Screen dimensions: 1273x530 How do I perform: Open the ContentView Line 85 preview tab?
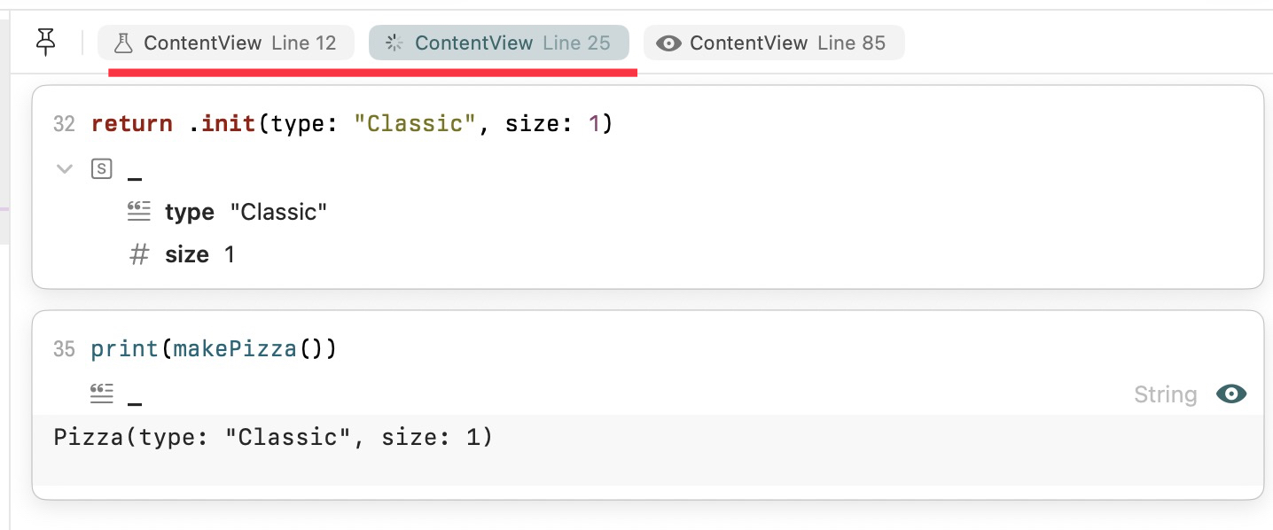[x=774, y=43]
